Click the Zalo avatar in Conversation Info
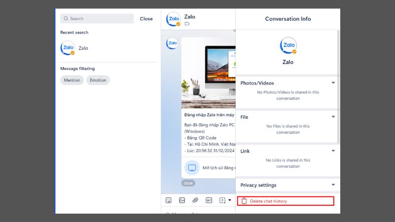Viewport: 395px width, 222px height. click(x=288, y=46)
